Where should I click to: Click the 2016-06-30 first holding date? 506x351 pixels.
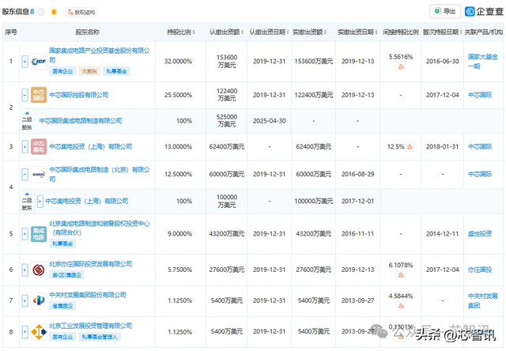click(x=443, y=62)
